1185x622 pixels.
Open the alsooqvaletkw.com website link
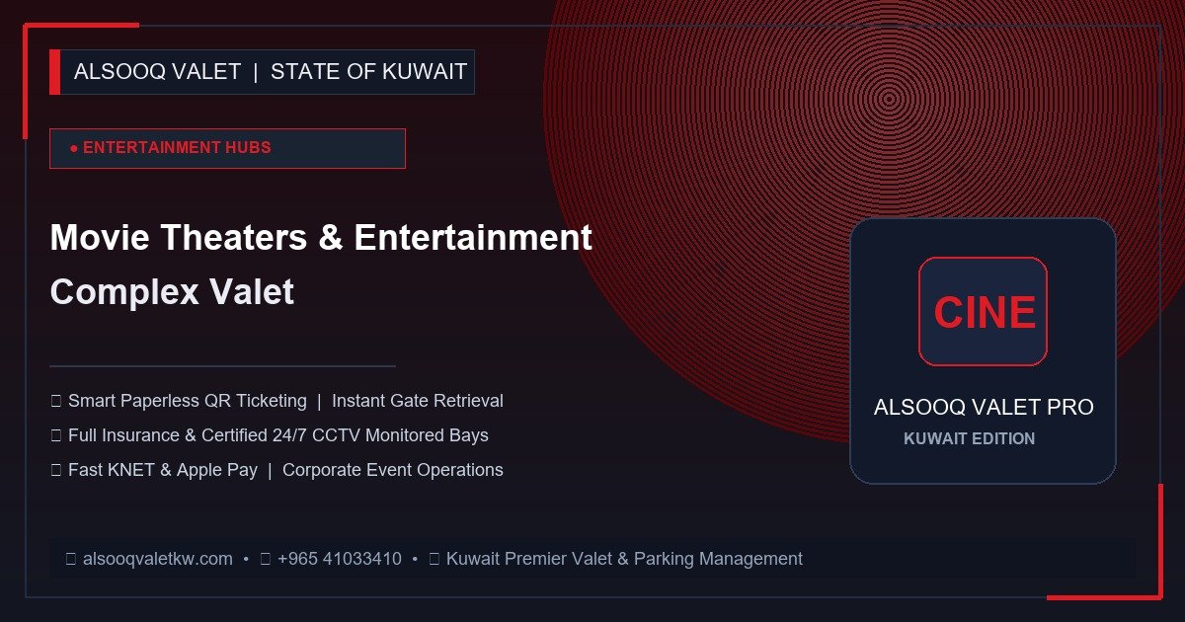click(158, 559)
